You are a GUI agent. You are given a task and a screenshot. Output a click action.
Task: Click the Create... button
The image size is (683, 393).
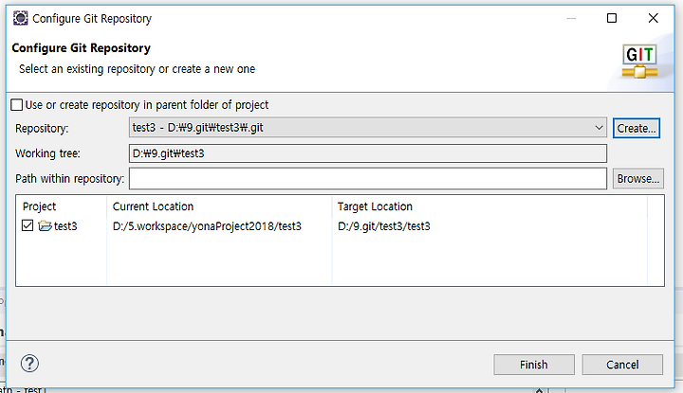[637, 128]
